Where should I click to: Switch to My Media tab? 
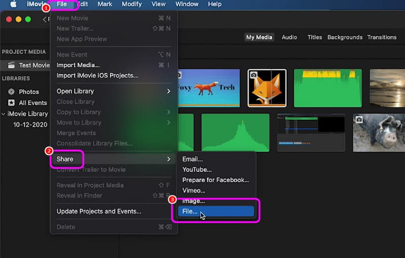[259, 37]
